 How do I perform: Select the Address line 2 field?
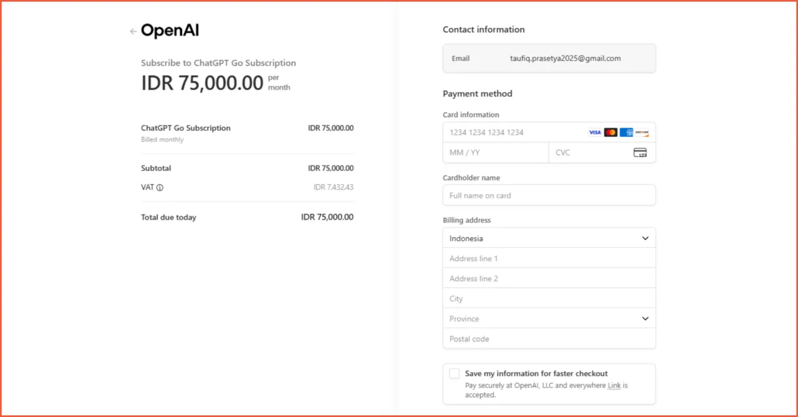click(549, 279)
